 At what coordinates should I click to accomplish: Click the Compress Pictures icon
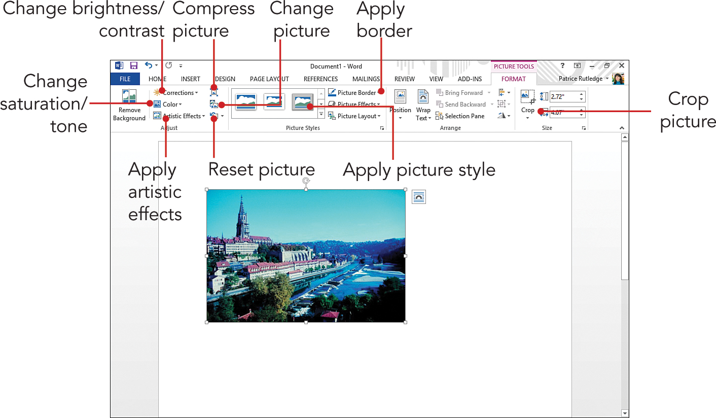214,92
